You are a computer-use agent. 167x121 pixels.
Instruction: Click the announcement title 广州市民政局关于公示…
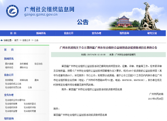click(108, 48)
